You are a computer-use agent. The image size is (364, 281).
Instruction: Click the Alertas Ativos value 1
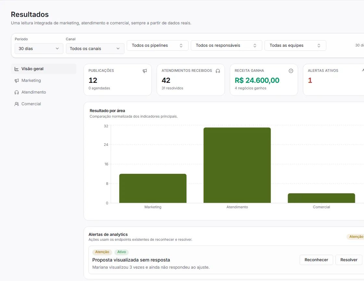[310, 80]
